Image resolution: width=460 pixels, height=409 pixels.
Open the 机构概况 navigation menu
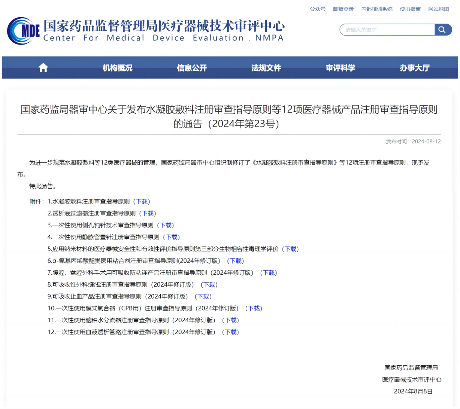coord(117,68)
